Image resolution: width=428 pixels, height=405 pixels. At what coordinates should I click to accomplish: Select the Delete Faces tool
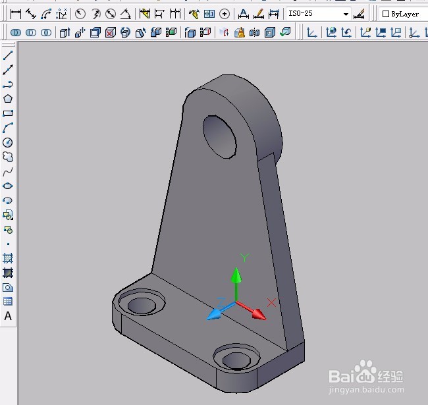click(x=111, y=32)
